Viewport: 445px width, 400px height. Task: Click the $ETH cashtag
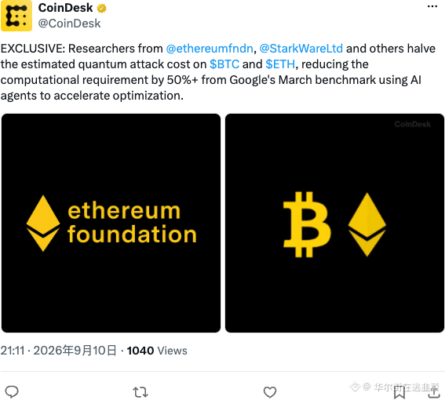[x=280, y=64]
